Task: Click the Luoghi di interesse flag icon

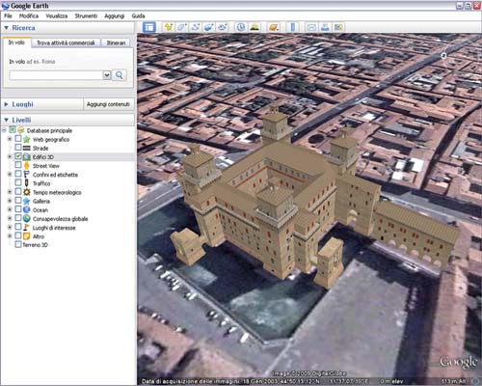Action: click(26, 228)
